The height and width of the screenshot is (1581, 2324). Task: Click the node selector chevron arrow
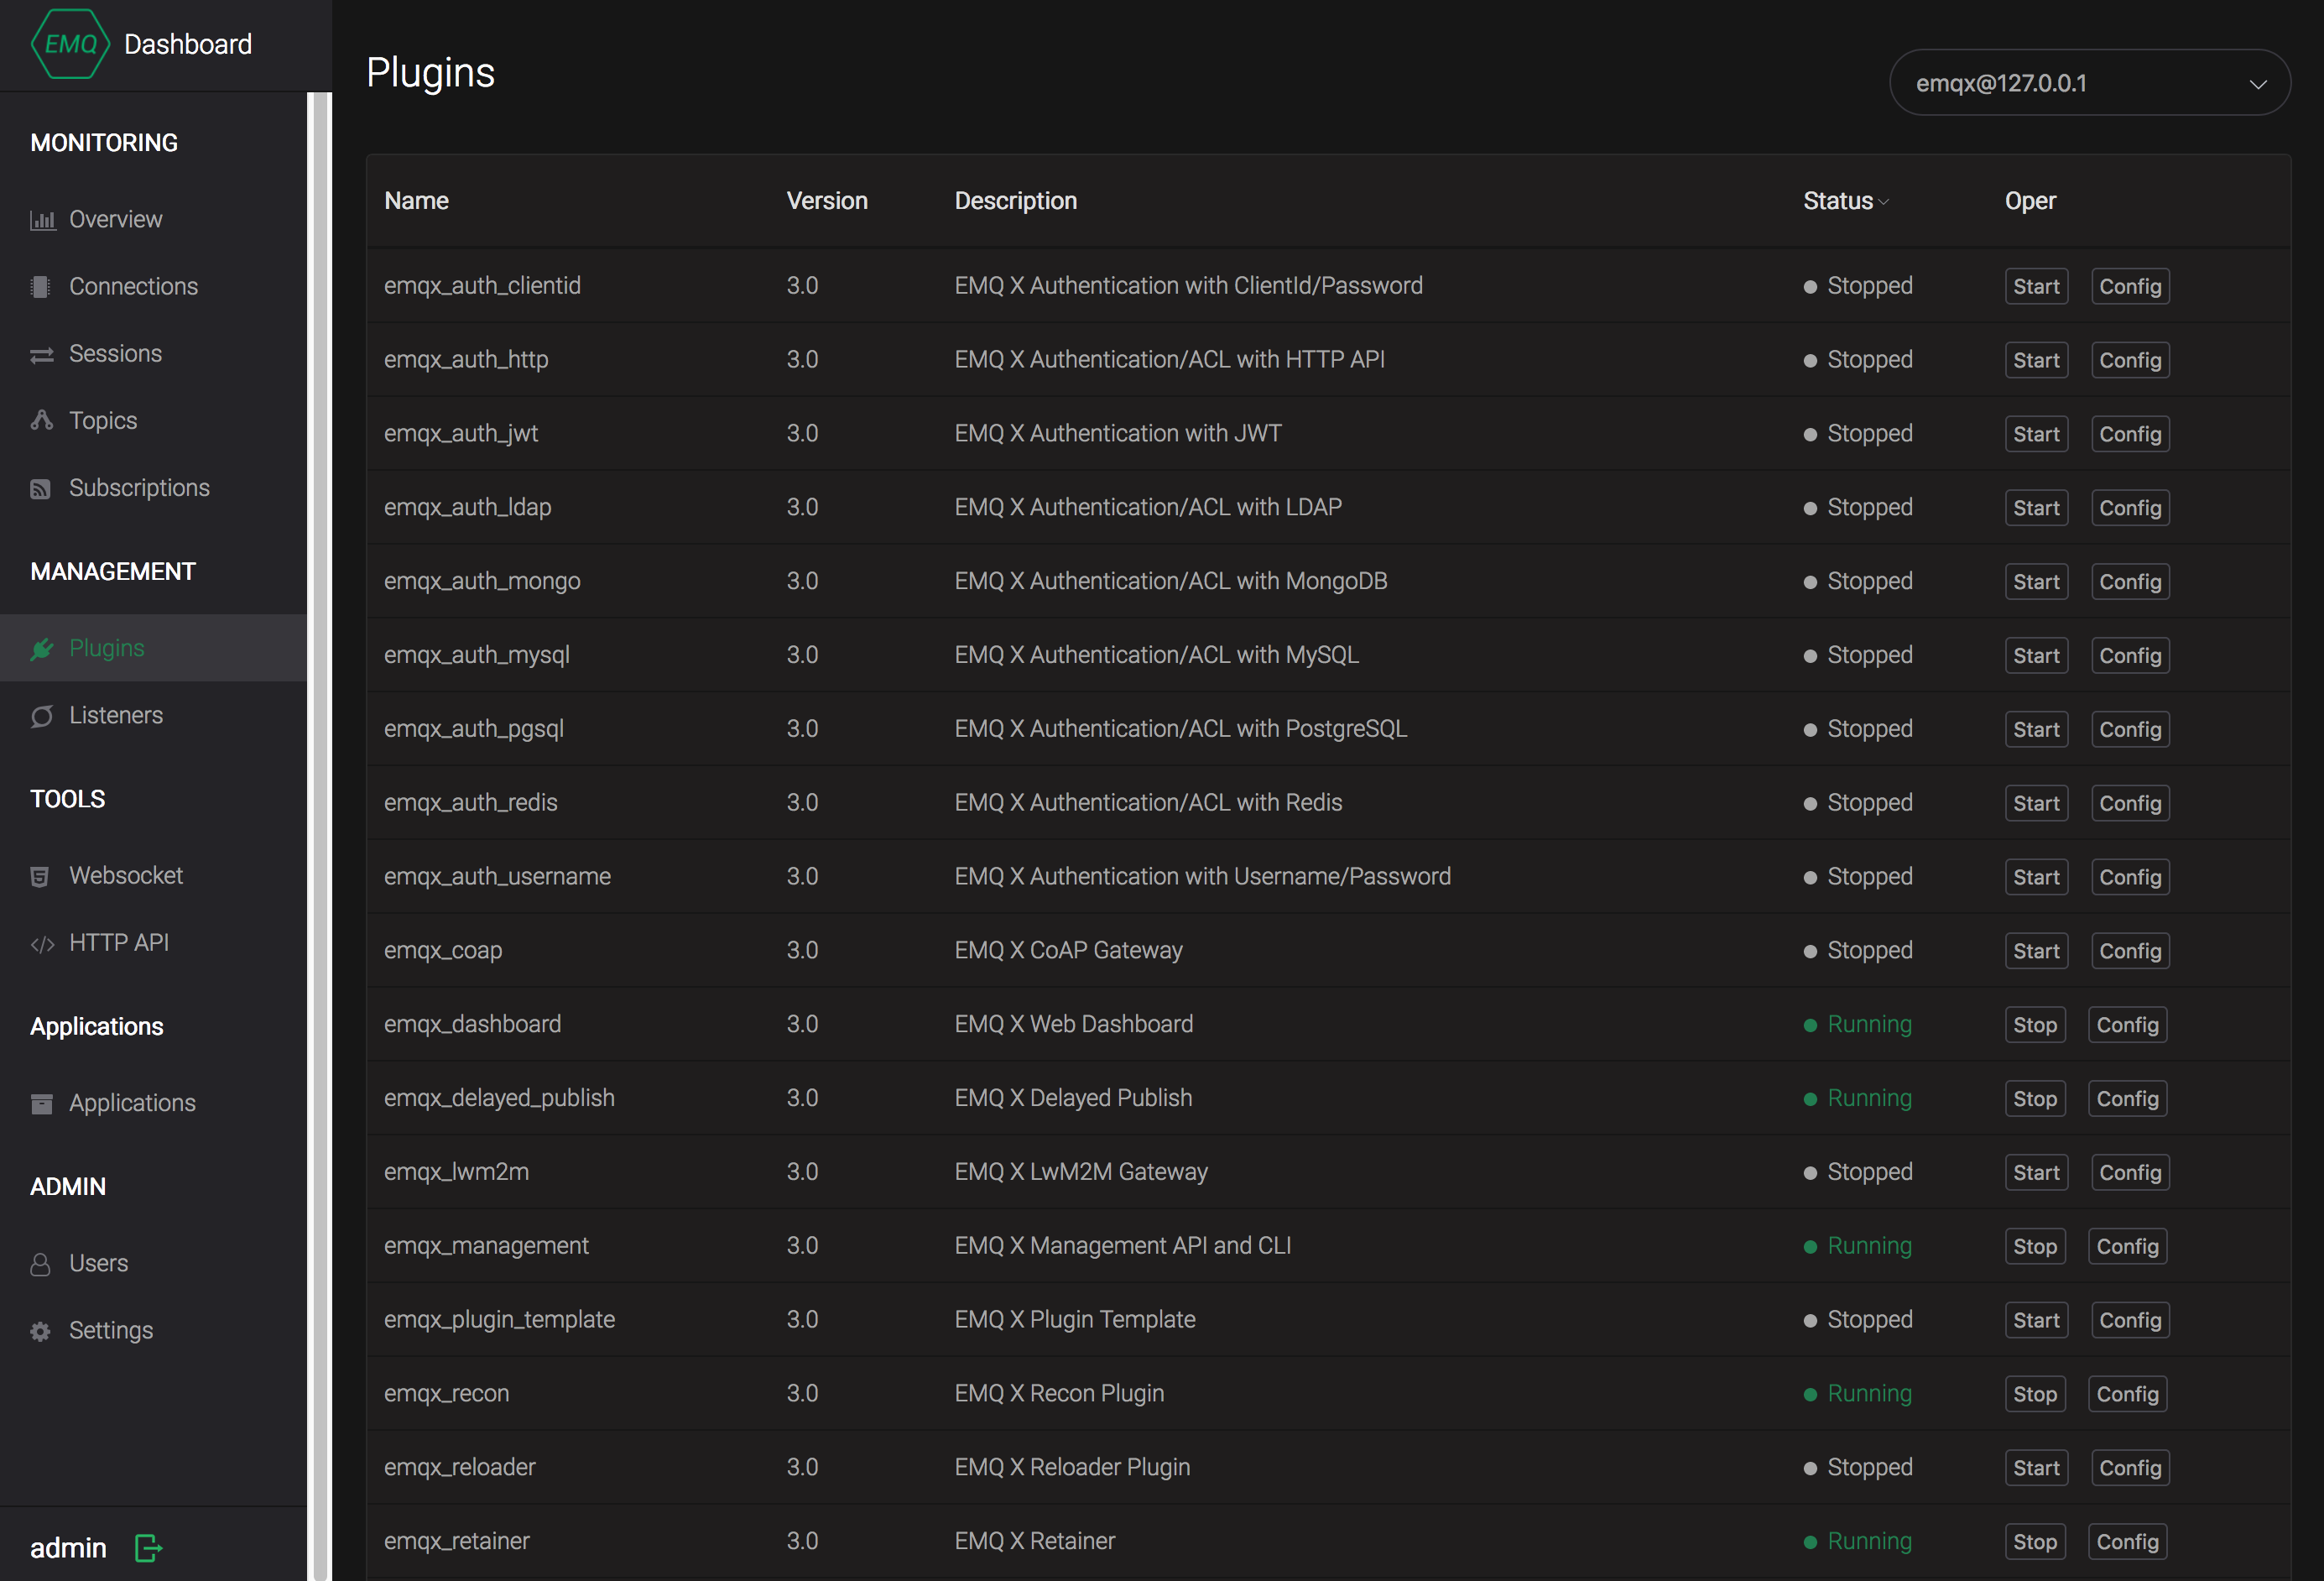click(x=2257, y=84)
